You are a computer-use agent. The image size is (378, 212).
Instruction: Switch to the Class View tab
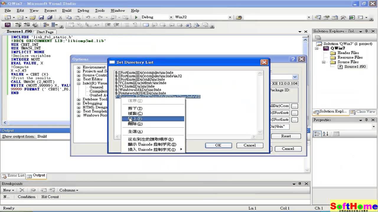363,112
